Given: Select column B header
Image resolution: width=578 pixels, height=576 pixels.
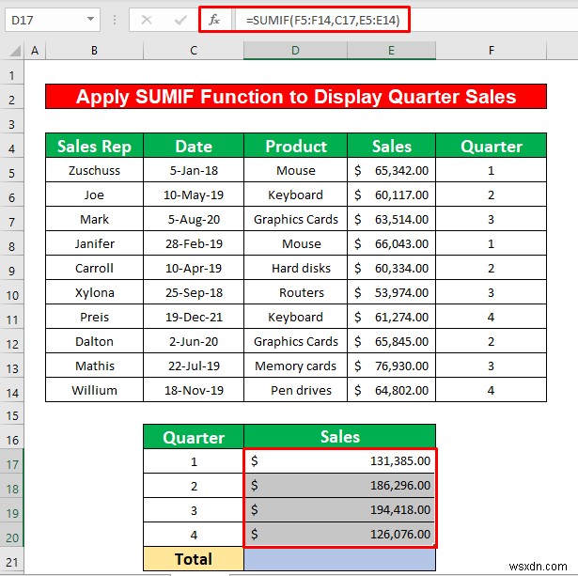Looking at the screenshot, I should [94, 51].
